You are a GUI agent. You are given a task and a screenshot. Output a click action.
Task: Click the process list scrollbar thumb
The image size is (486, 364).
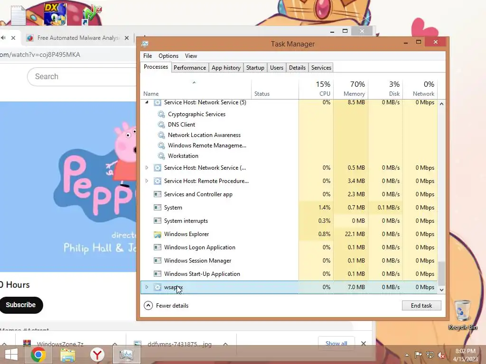coord(441,273)
